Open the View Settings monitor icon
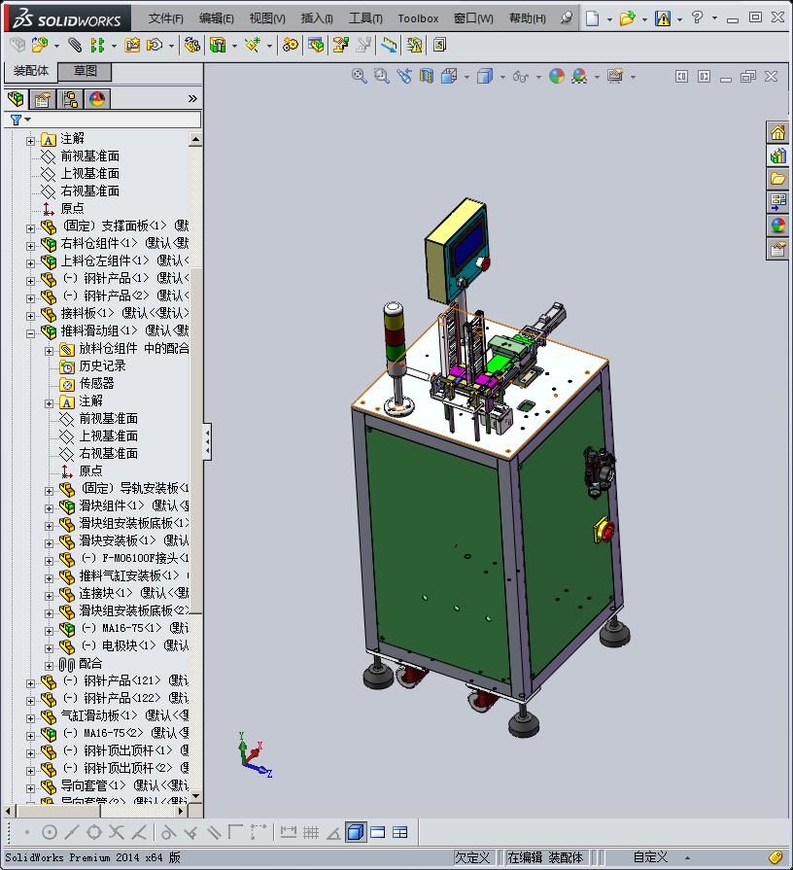Viewport: 793px width, 870px height. [615, 76]
